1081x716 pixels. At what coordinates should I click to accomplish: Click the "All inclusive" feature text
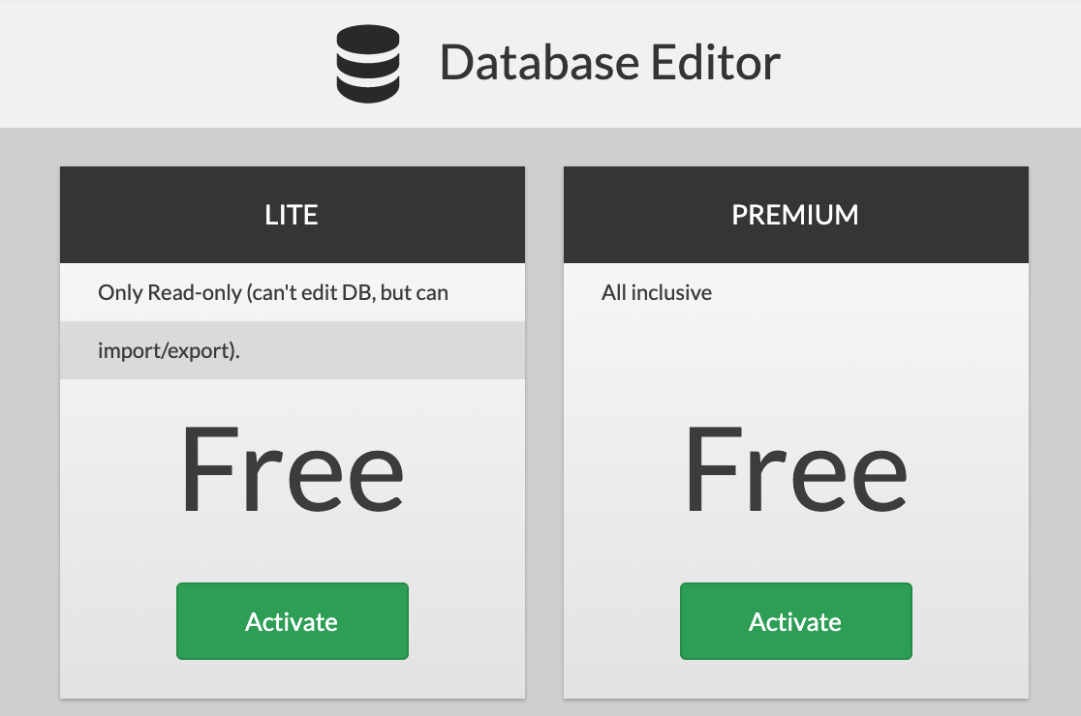pyautogui.click(x=657, y=292)
